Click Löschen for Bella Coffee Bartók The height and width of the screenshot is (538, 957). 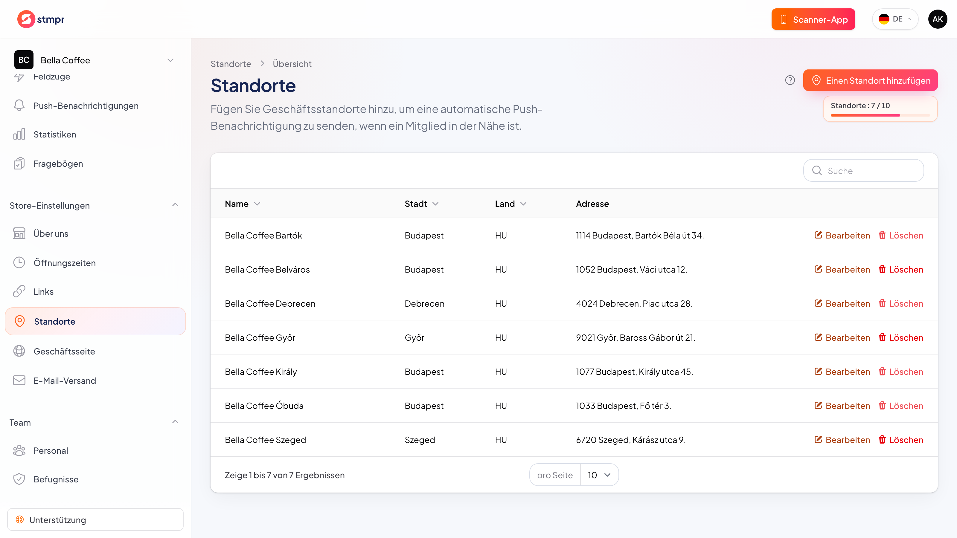coord(900,235)
